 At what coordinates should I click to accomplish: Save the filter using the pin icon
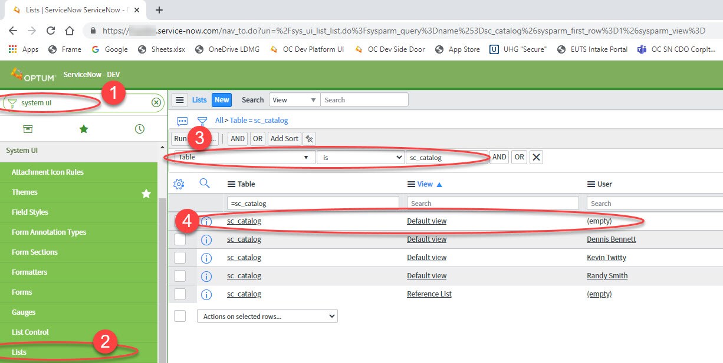point(310,138)
